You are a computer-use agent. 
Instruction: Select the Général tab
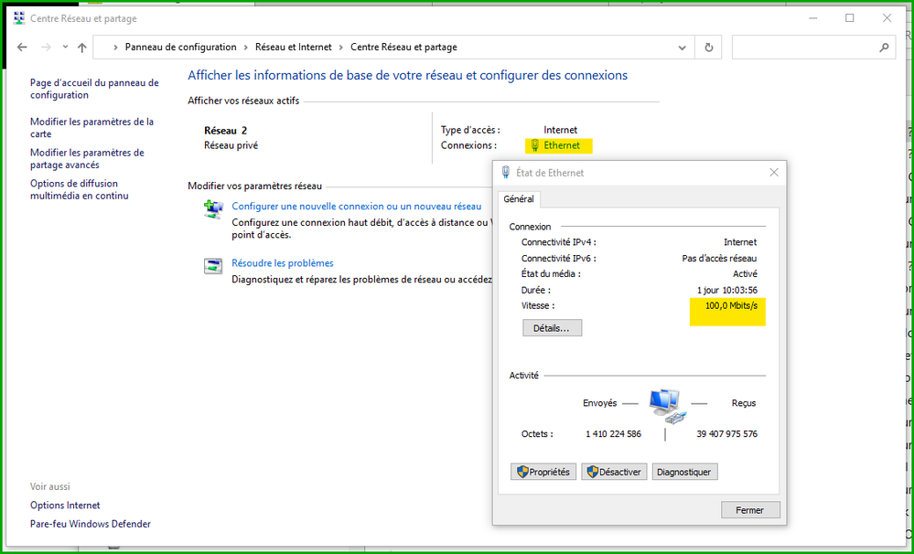(519, 199)
